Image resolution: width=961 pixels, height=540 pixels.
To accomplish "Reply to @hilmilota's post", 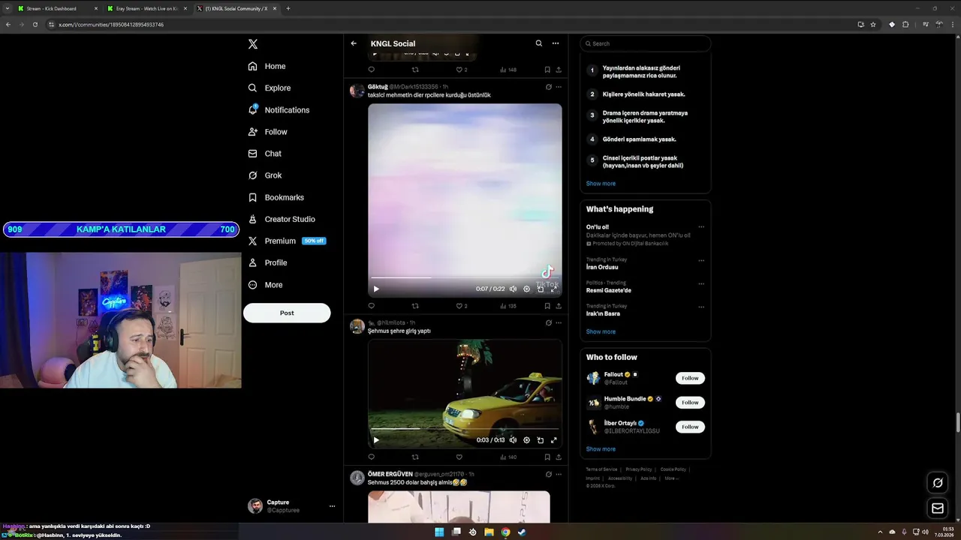I will tap(371, 457).
